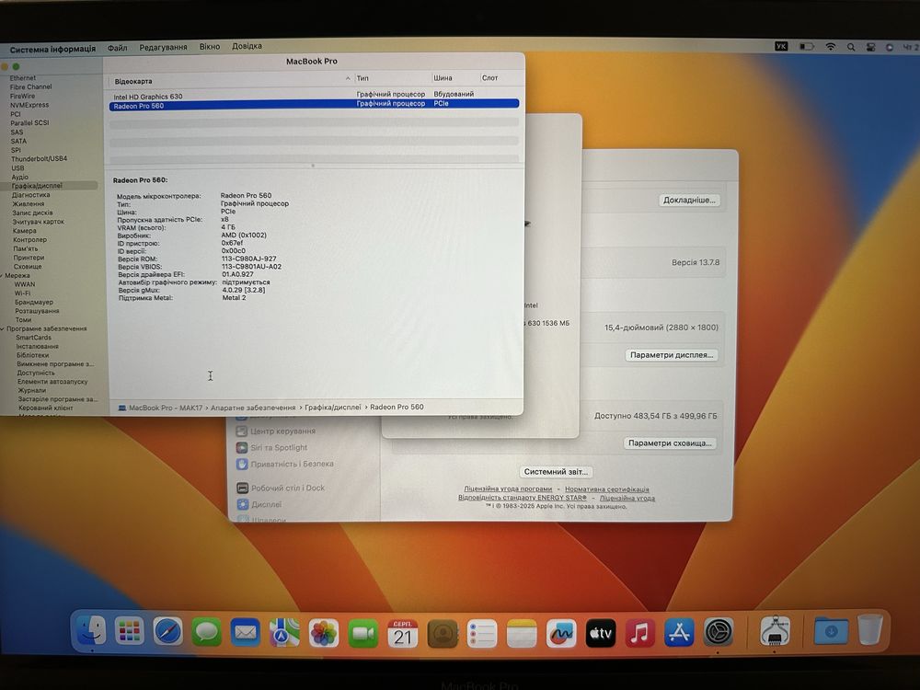Select NVMExpress in sidebar
The width and height of the screenshot is (920, 690).
29,105
